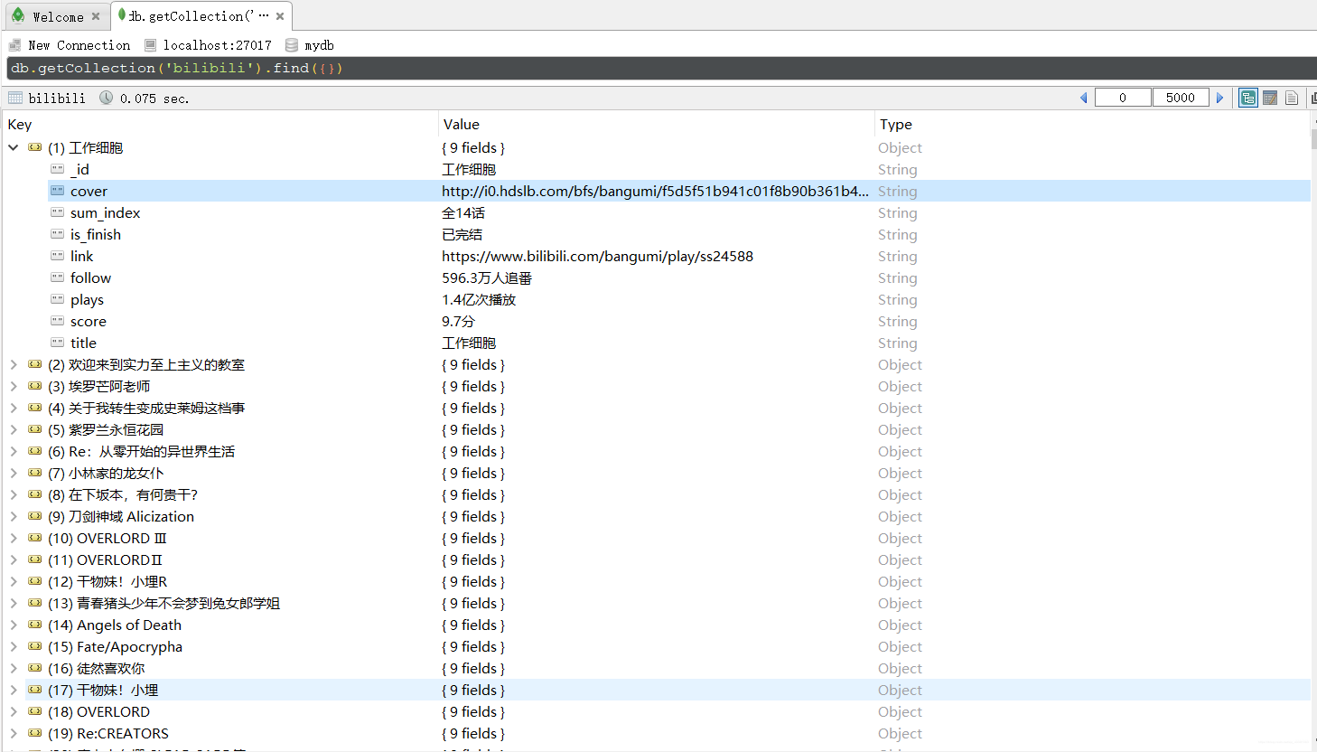Switch to text view mode

point(1292,98)
